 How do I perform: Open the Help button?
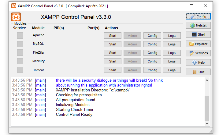coord(198,62)
